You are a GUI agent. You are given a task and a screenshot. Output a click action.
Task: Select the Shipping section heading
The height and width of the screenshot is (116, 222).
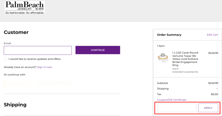point(15,105)
